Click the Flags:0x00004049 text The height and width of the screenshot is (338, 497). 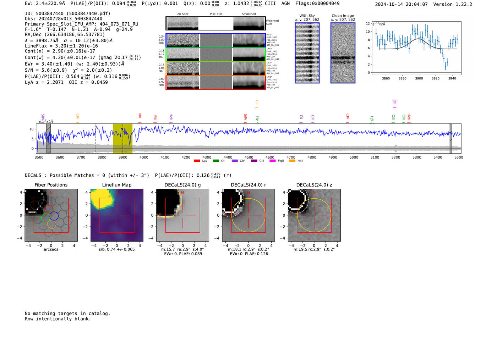tap(317, 4)
